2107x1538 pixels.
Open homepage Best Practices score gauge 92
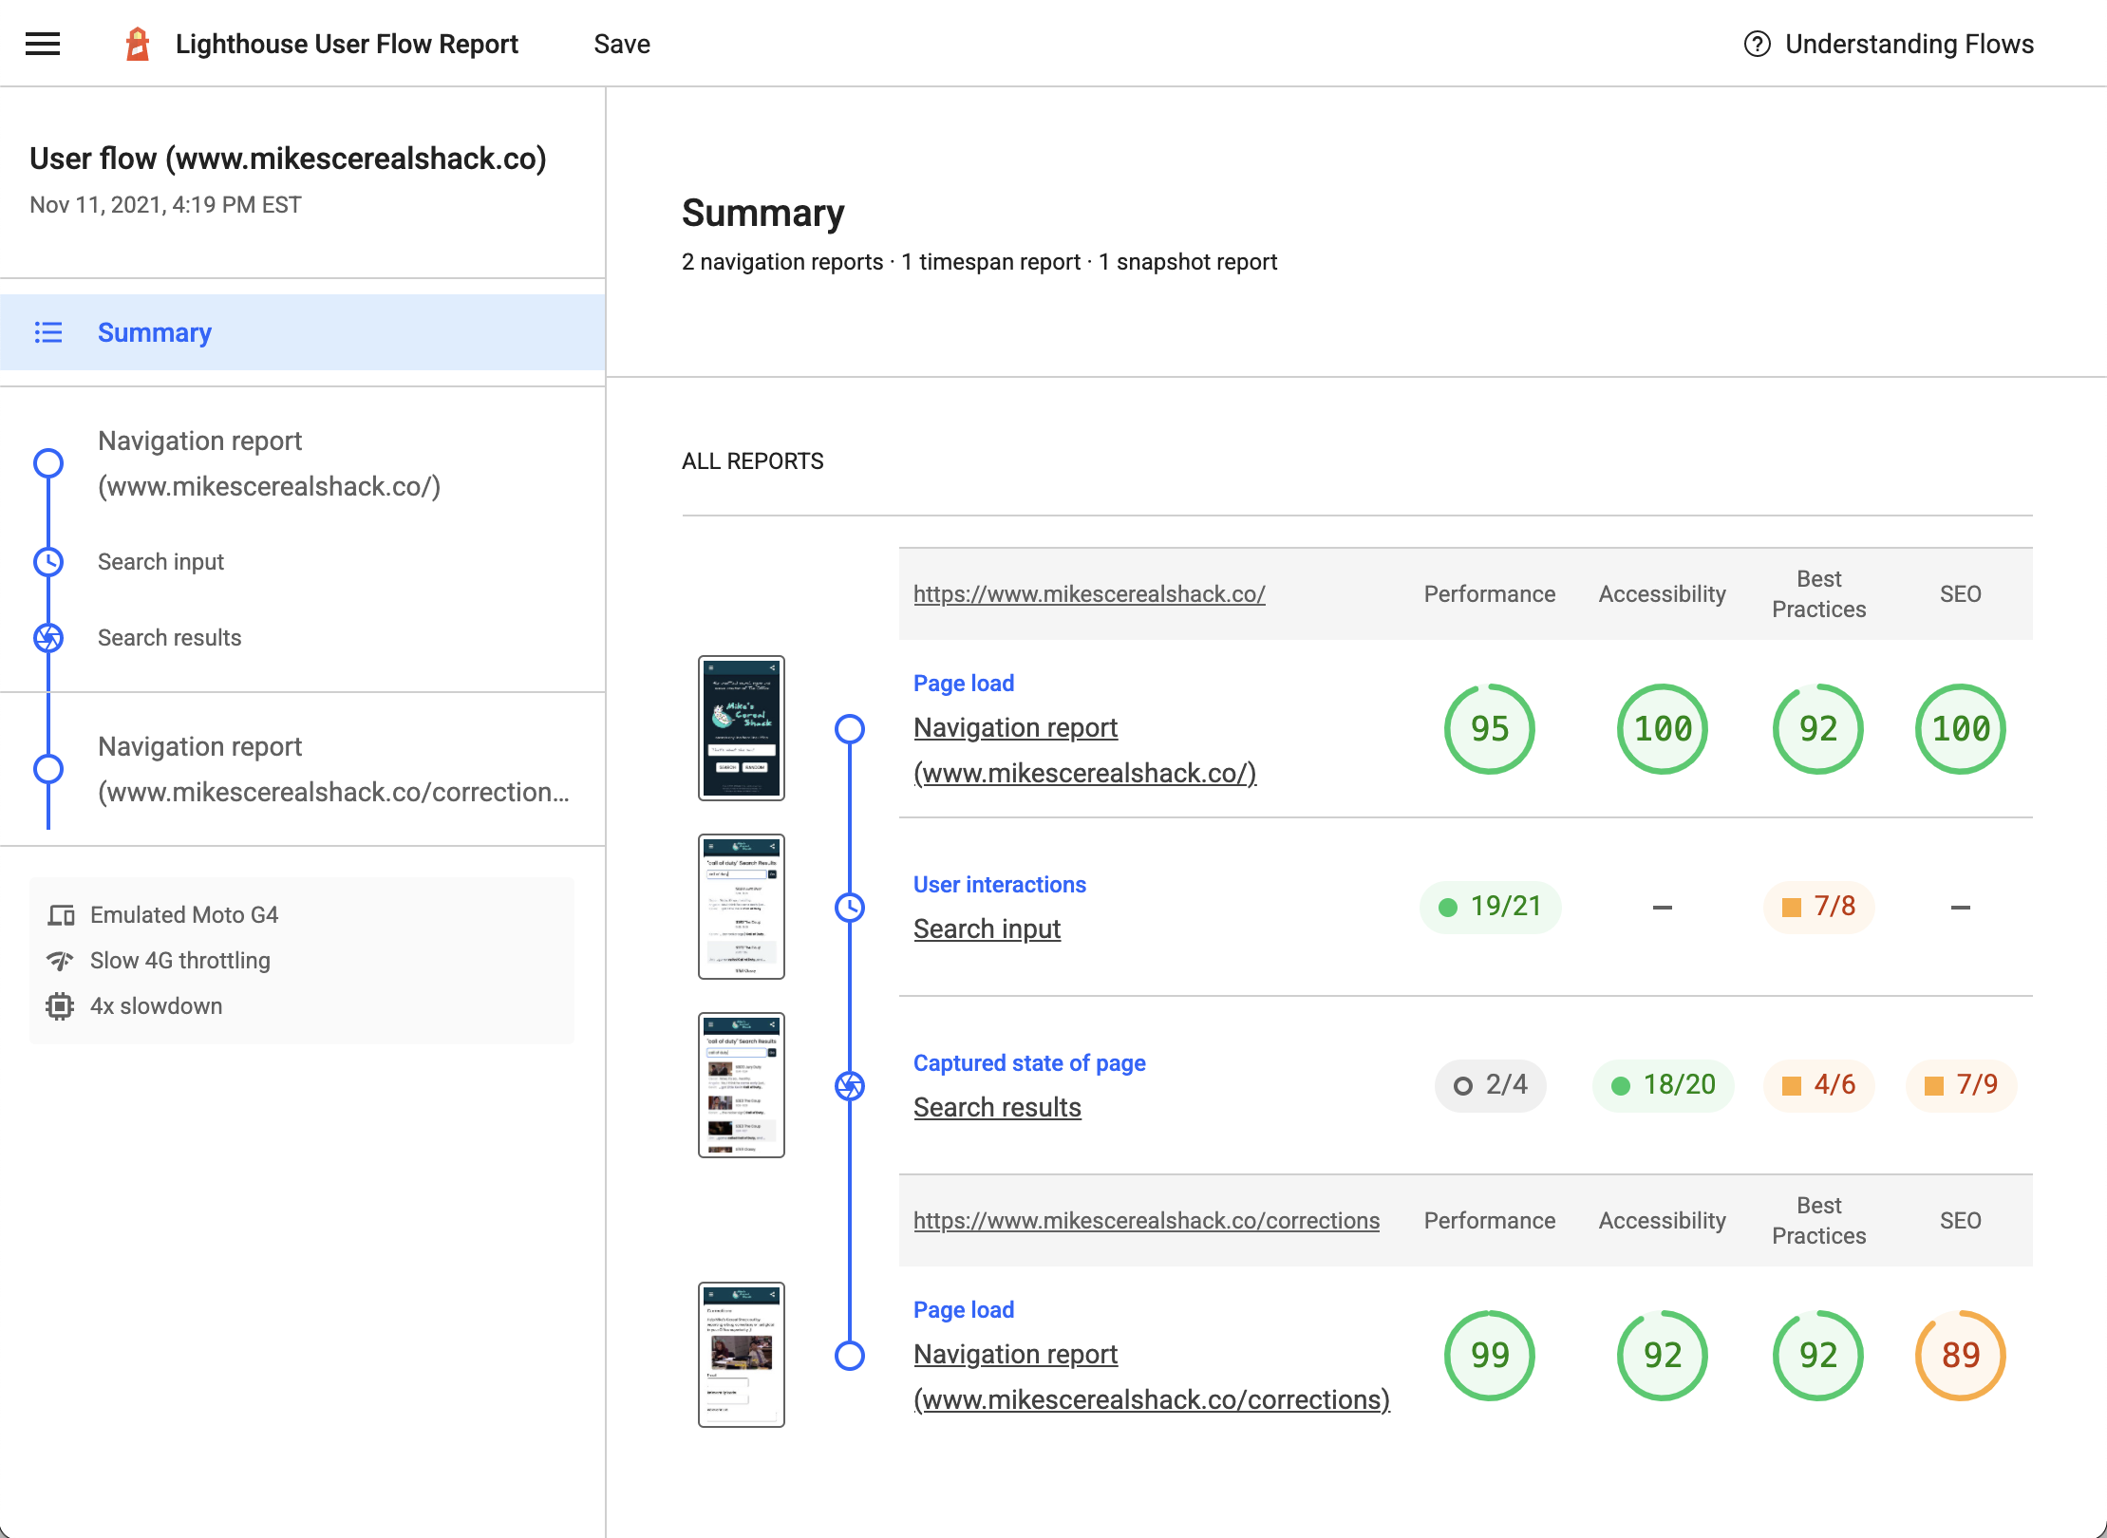pos(1818,729)
